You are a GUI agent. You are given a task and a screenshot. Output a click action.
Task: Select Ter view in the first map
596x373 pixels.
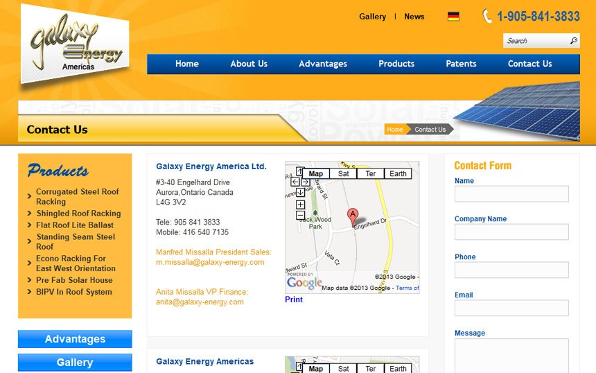(x=371, y=174)
